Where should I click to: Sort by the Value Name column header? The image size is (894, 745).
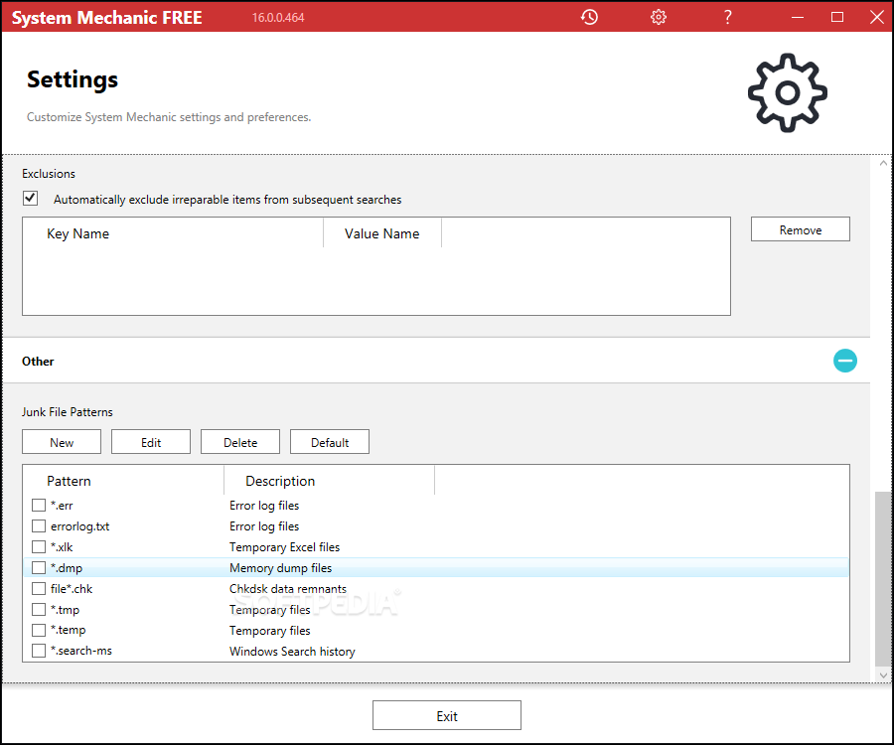(x=382, y=233)
